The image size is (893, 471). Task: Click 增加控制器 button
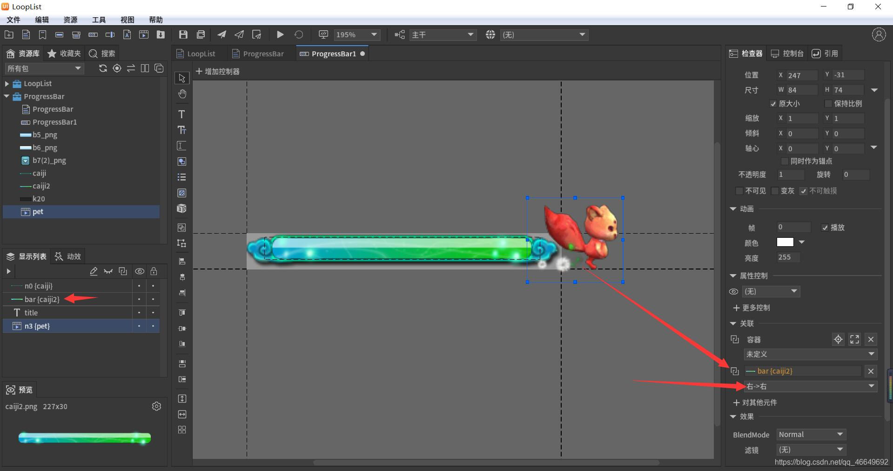click(x=217, y=71)
